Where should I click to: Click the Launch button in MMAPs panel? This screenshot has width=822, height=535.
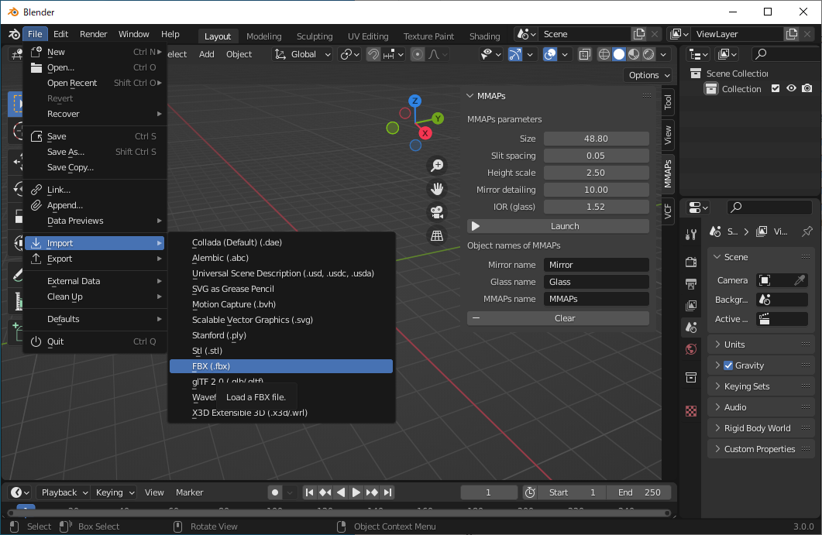pyautogui.click(x=558, y=226)
